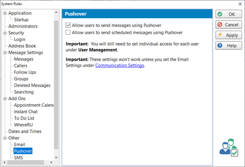Open Dates and Times settings
The width and height of the screenshot is (245, 167).
(x=25, y=131)
